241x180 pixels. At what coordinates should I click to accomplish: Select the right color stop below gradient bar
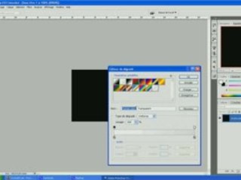194,137
